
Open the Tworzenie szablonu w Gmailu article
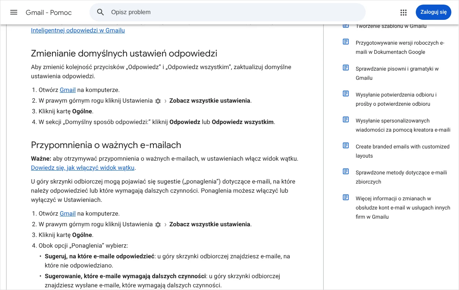click(x=391, y=26)
